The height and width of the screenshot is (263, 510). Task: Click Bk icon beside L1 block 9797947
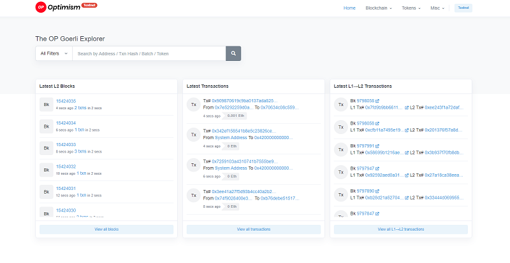(x=340, y=172)
